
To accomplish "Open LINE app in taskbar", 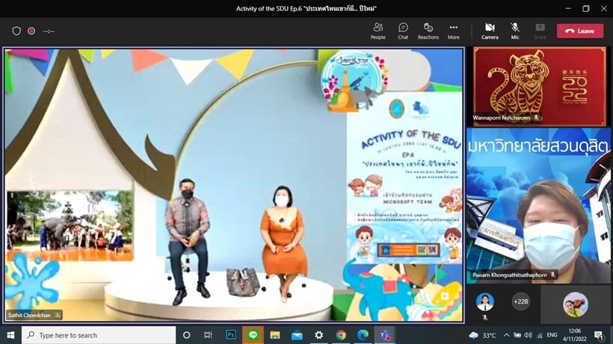I will pos(253,336).
